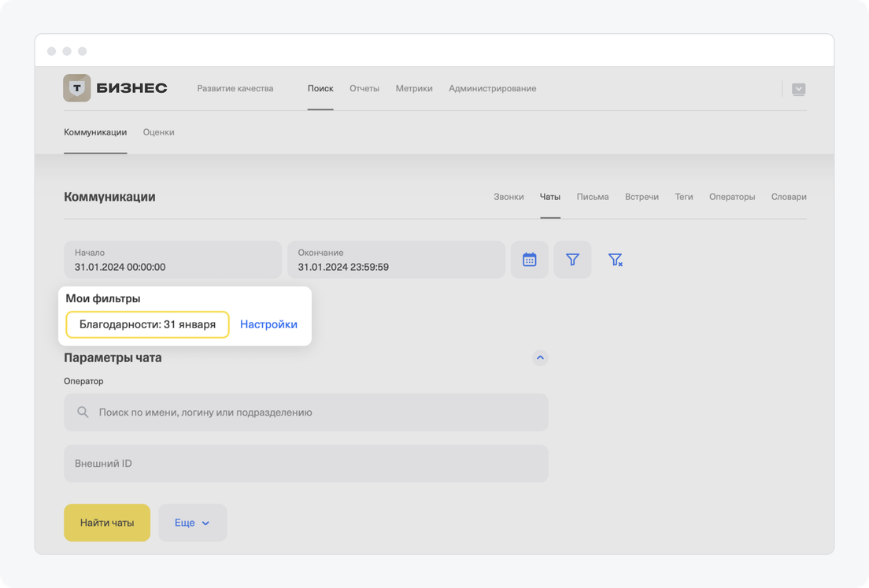This screenshot has width=869, height=588.
Task: Click the magnifier icon in operator search
Action: point(83,412)
